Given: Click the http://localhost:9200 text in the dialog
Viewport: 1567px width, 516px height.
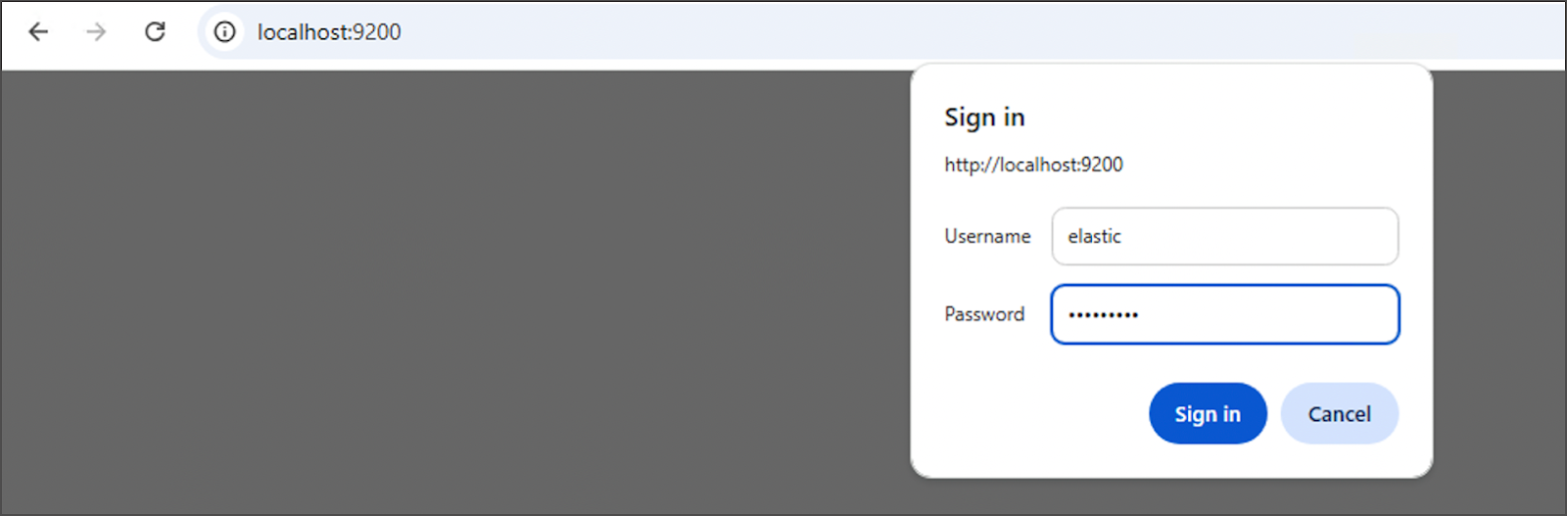Looking at the screenshot, I should point(1033,164).
